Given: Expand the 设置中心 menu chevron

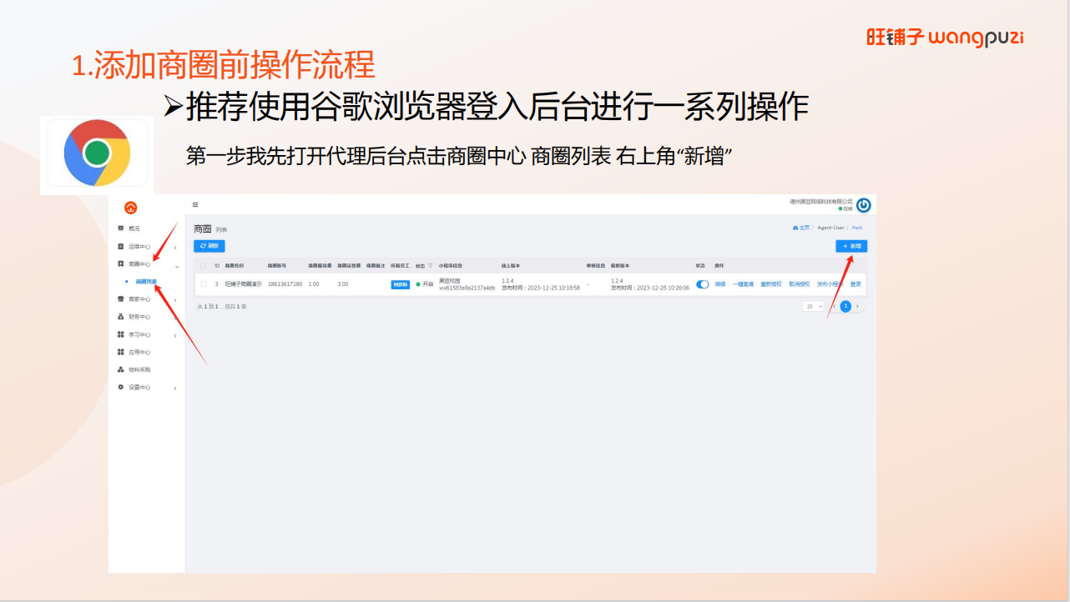Looking at the screenshot, I should tap(175, 389).
